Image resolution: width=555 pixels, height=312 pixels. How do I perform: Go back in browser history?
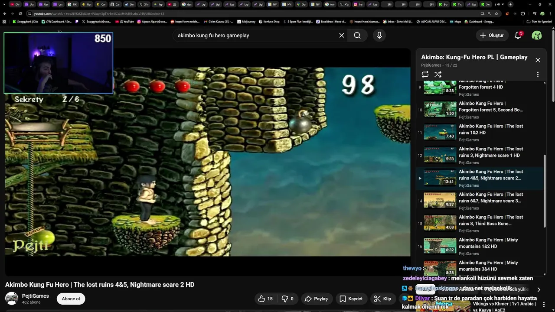click(4, 13)
